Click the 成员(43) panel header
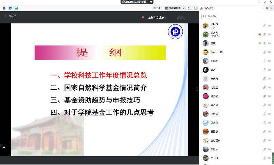This screenshot has width=274, height=165. 208,8
